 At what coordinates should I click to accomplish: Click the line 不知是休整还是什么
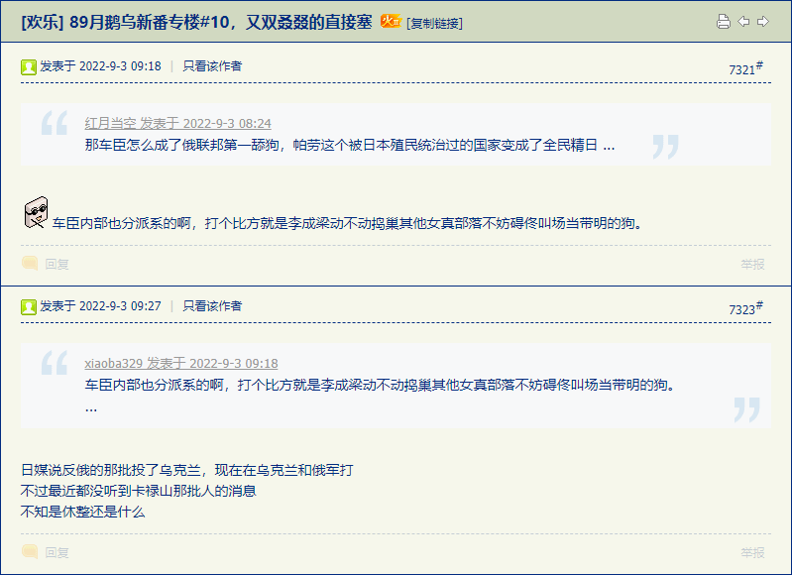tap(83, 512)
